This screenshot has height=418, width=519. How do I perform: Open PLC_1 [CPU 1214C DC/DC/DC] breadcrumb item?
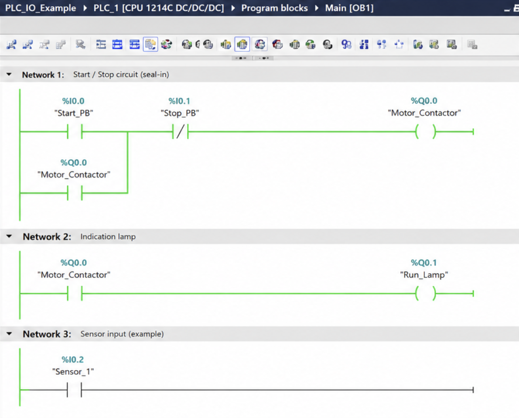point(159,8)
